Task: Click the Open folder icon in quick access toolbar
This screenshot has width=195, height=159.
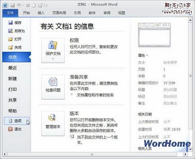Action: [40, 6]
